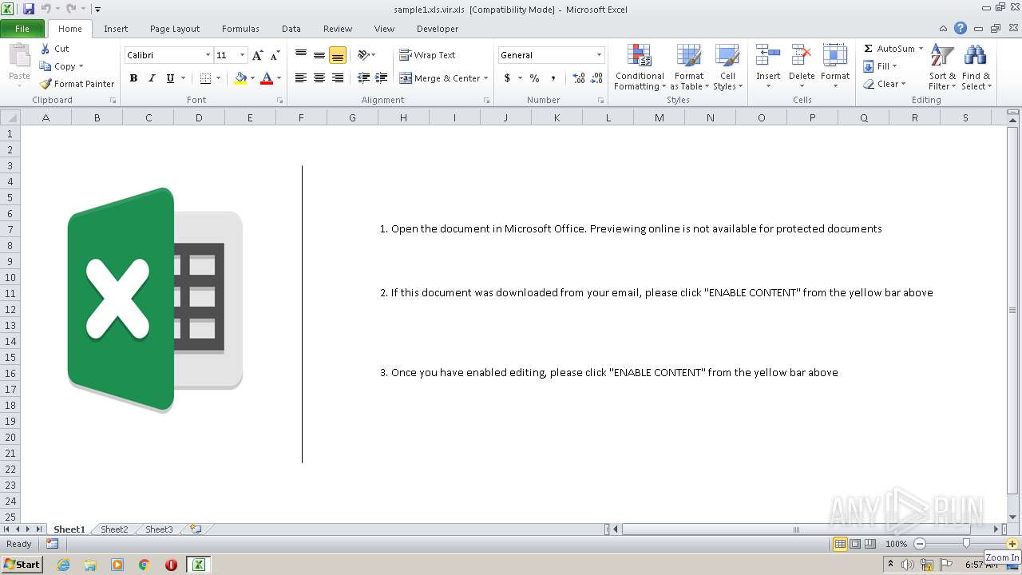
Task: Click the Fill button in Editing group
Action: tap(880, 66)
